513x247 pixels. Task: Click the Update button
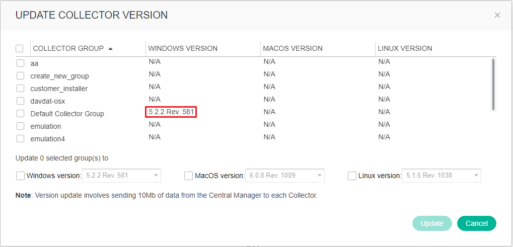432,223
